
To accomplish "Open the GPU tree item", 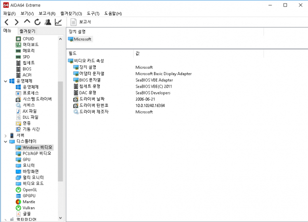I will (23, 159).
